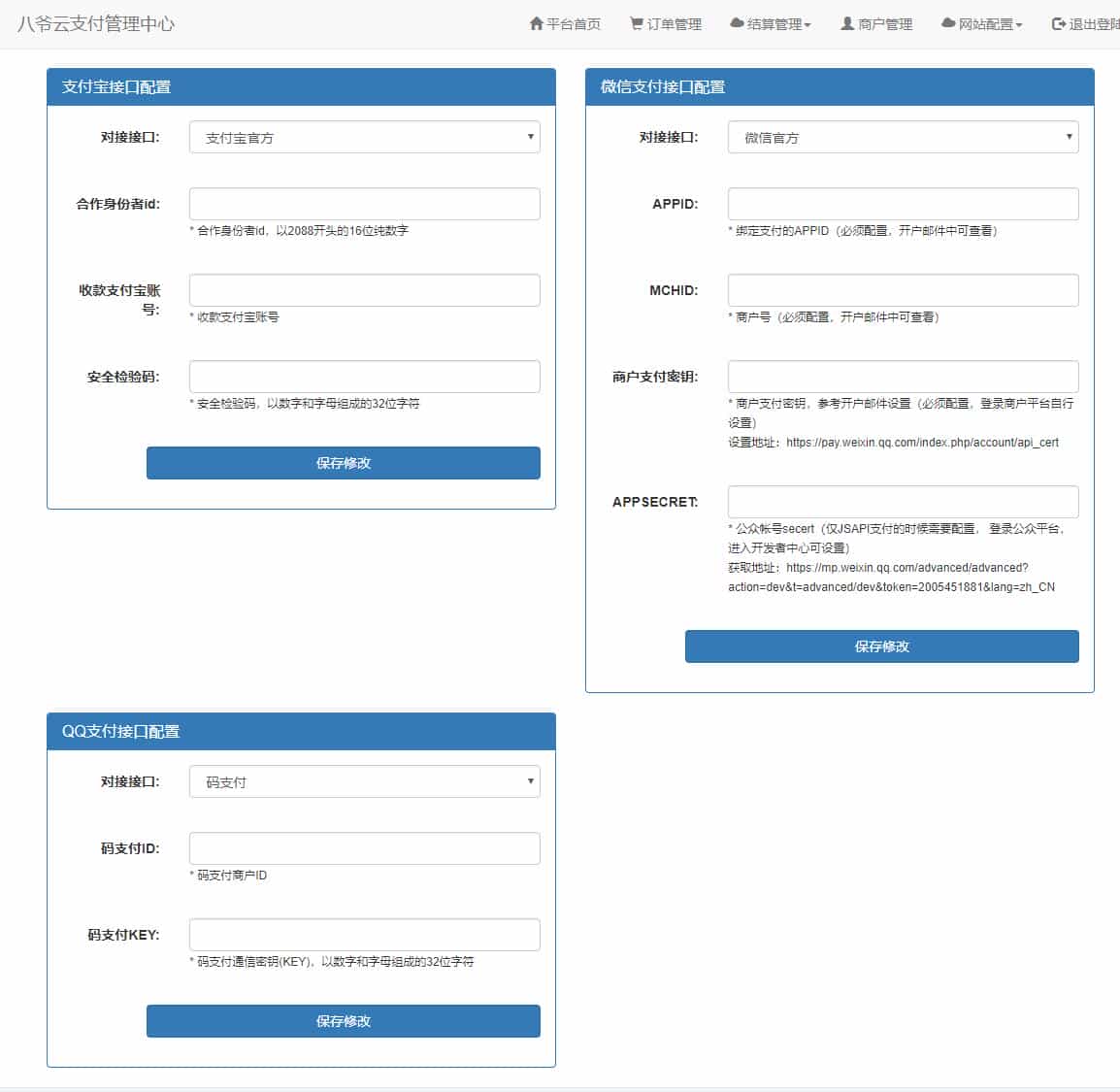Screen dimensions: 1120x1092
Task: Click into the 合作身份者id input field
Action: point(364,203)
